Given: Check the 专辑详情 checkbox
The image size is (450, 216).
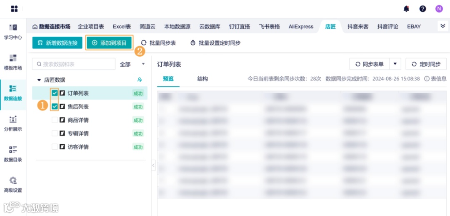Looking at the screenshot, I should coord(55,133).
